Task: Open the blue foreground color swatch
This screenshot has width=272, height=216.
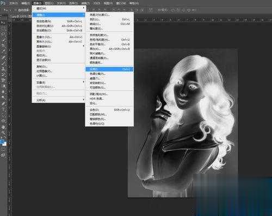Action: [2, 142]
